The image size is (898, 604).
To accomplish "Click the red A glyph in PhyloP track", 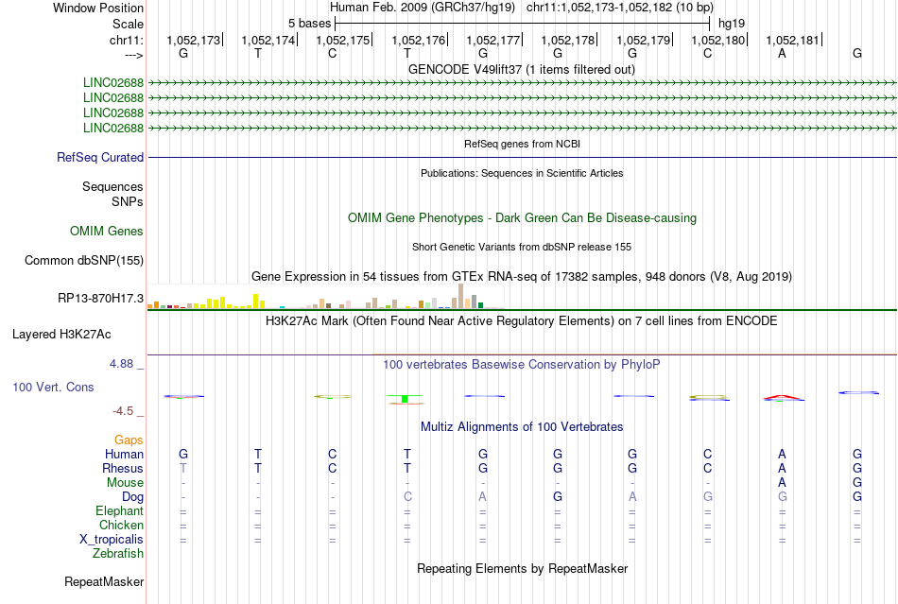I will (783, 397).
